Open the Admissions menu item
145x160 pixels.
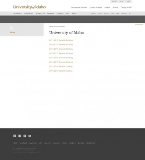[29, 14]
